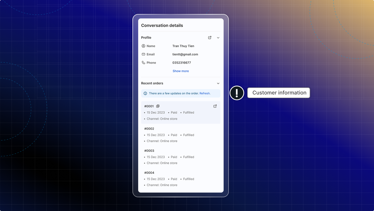Click the Profile section header

click(x=146, y=38)
